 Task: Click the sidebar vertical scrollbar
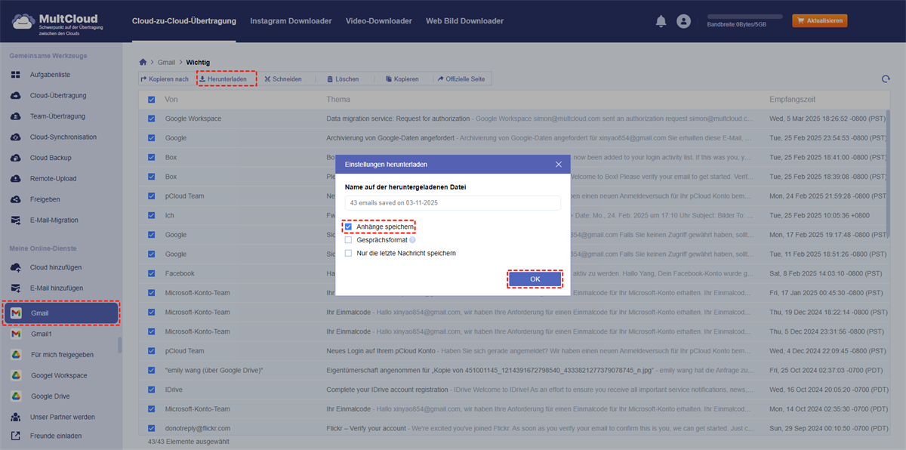click(119, 345)
